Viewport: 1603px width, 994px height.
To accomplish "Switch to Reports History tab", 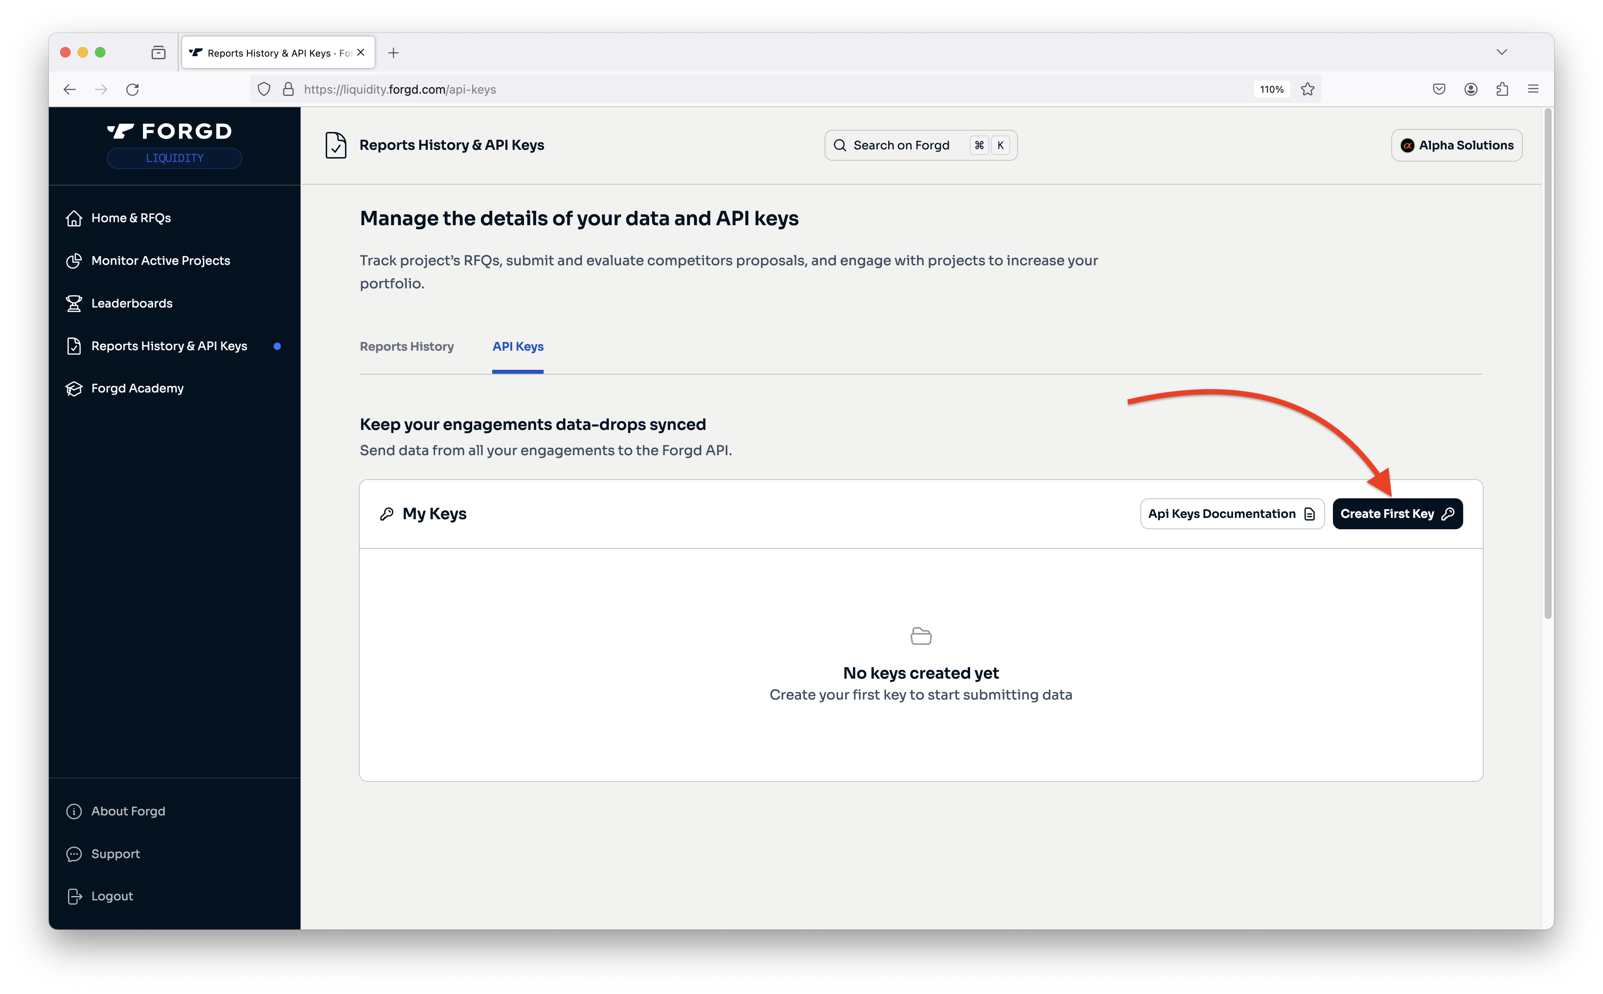I will point(406,346).
